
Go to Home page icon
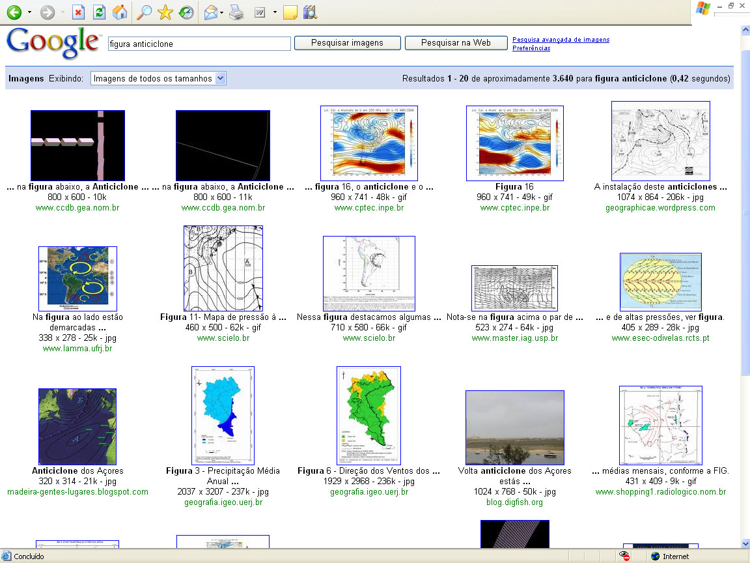(120, 12)
